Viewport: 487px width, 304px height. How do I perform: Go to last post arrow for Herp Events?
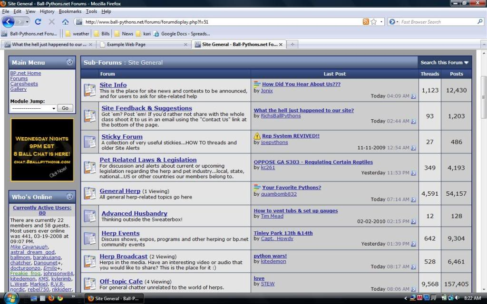point(413,244)
